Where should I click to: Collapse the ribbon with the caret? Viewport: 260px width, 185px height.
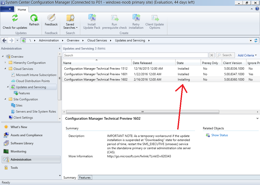pos(252,9)
